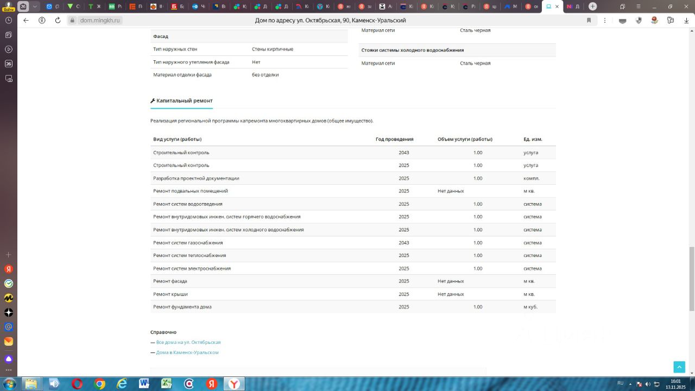Viewport: 695px width, 391px height.
Task: Show hidden system tray icons arrow
Action: click(630, 383)
